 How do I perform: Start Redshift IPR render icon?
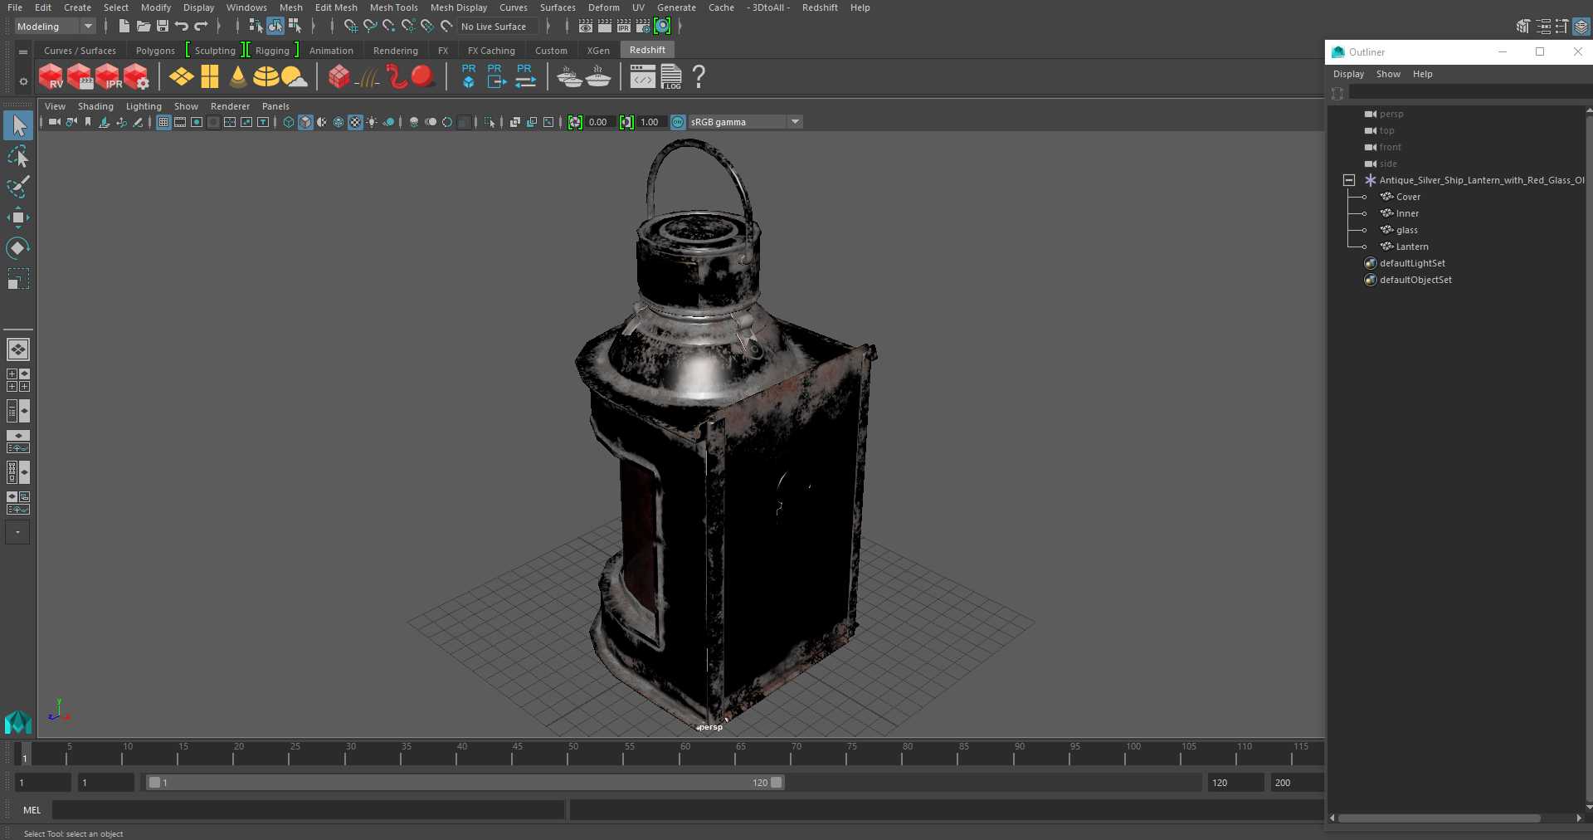click(109, 77)
